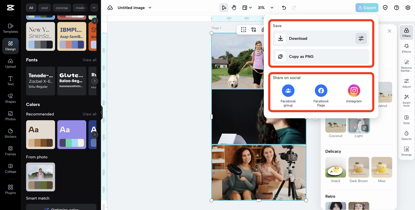Screen dimensions: 415x210
Task: Show more fonts with arrow
Action: [x=94, y=81]
